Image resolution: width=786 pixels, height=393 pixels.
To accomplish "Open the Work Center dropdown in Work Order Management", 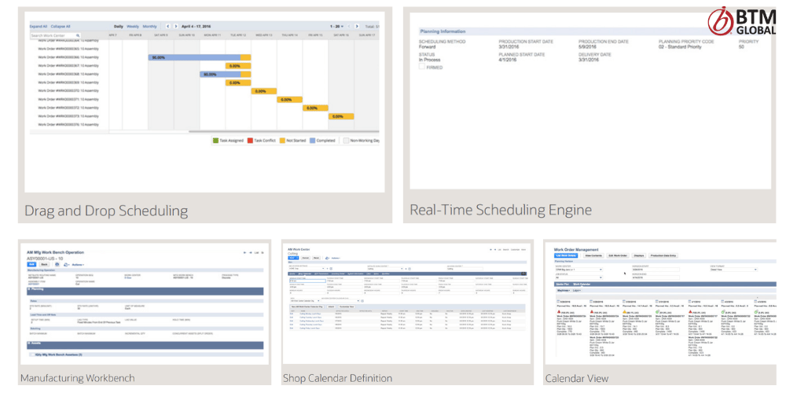I will (x=579, y=270).
